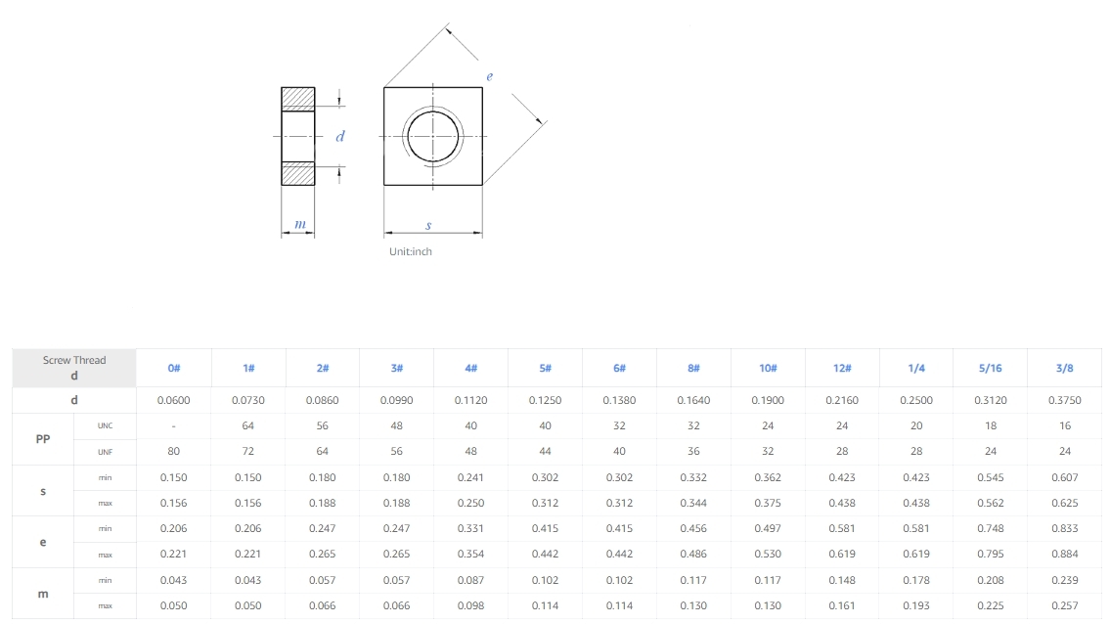Screen dimensions: 1110x624
Task: Select the 10# column header
Action: [x=768, y=368]
